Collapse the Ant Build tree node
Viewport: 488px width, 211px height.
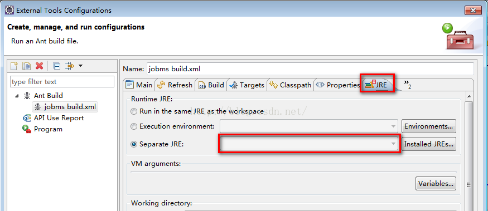pos(17,96)
